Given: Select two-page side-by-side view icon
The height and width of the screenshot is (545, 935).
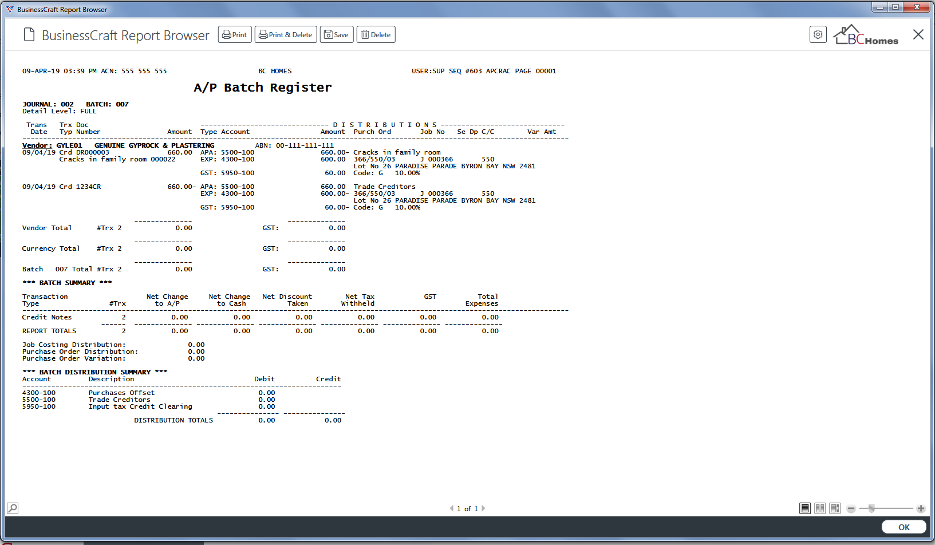Looking at the screenshot, I should click(820, 508).
